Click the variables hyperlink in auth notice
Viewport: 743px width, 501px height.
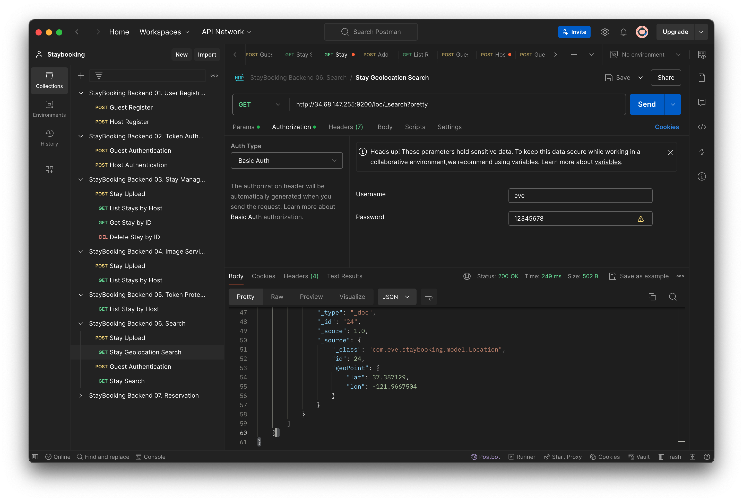(608, 162)
